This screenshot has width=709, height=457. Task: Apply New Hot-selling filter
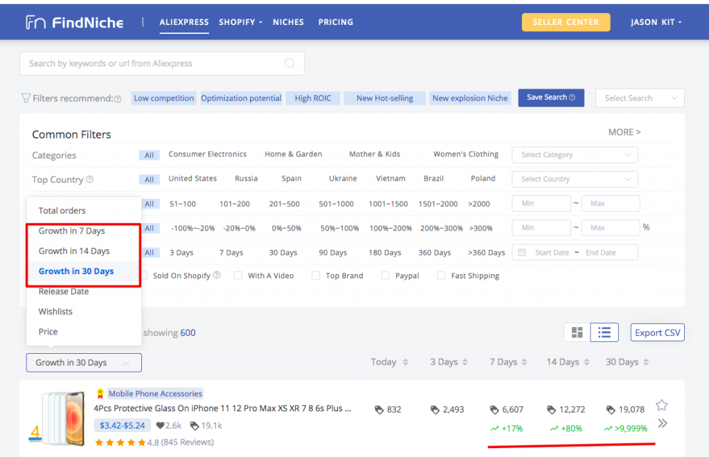[x=385, y=98]
